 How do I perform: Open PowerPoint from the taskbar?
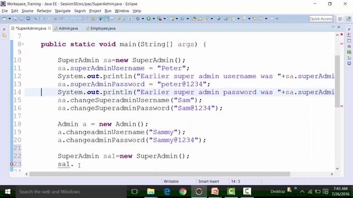tap(215, 192)
